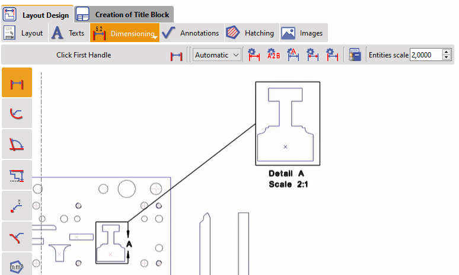The height and width of the screenshot is (275, 459).
Task: Open the A2B dimension text settings
Action: point(273,55)
